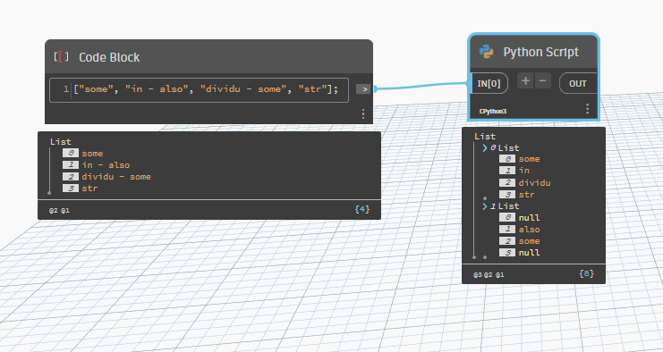Click 'str' item in Code Block preview

click(x=89, y=189)
